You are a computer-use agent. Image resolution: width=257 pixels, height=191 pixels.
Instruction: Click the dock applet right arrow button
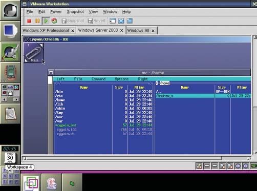point(16,99)
